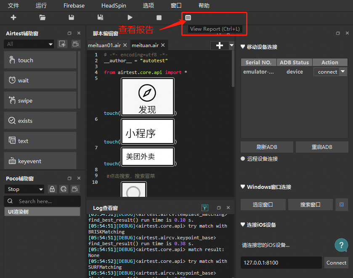Screen dimensions: 353x278
Task: Open the 帮助 menu
Action: (x=204, y=5)
